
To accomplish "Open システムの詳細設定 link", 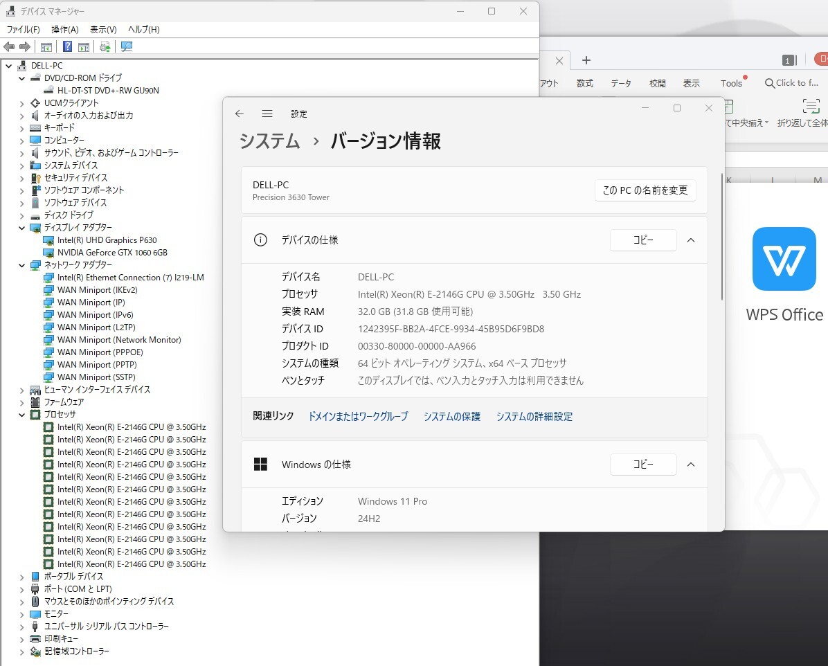I will [x=534, y=416].
